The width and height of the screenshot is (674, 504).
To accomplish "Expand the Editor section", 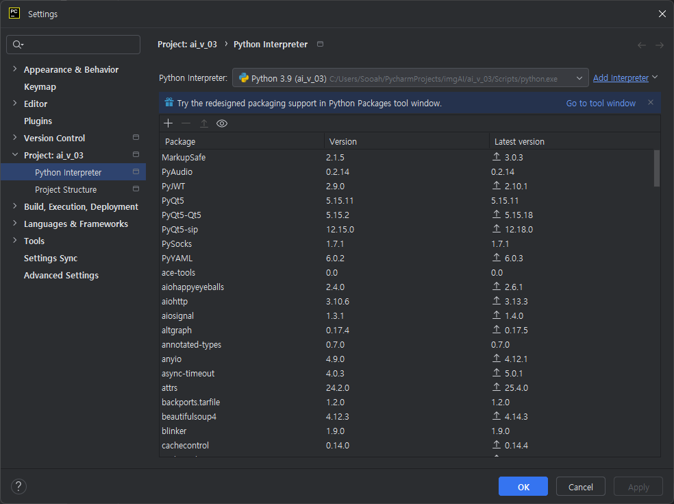I will (14, 104).
